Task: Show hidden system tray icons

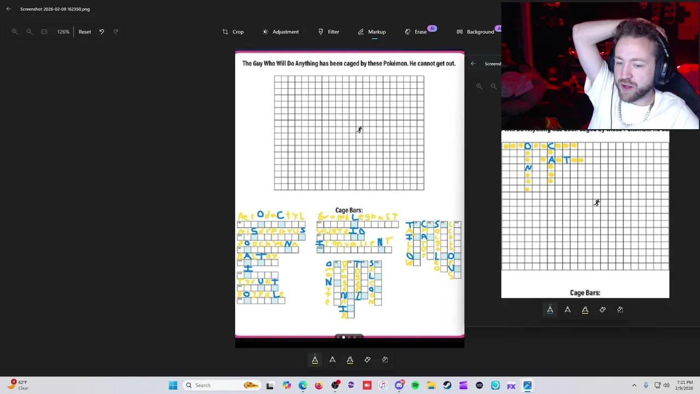Action: pos(634,385)
